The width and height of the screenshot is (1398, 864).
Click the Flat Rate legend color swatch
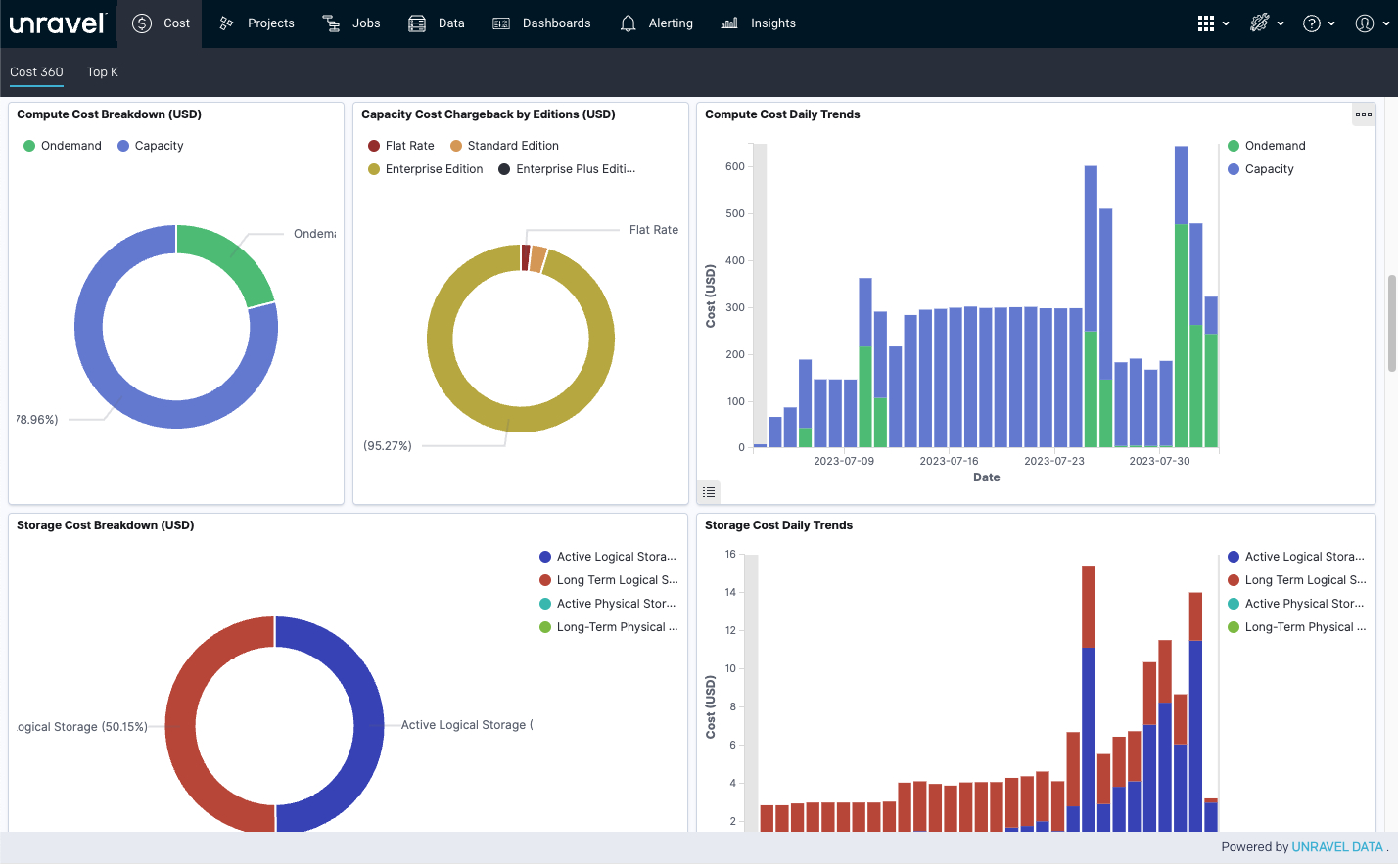374,146
